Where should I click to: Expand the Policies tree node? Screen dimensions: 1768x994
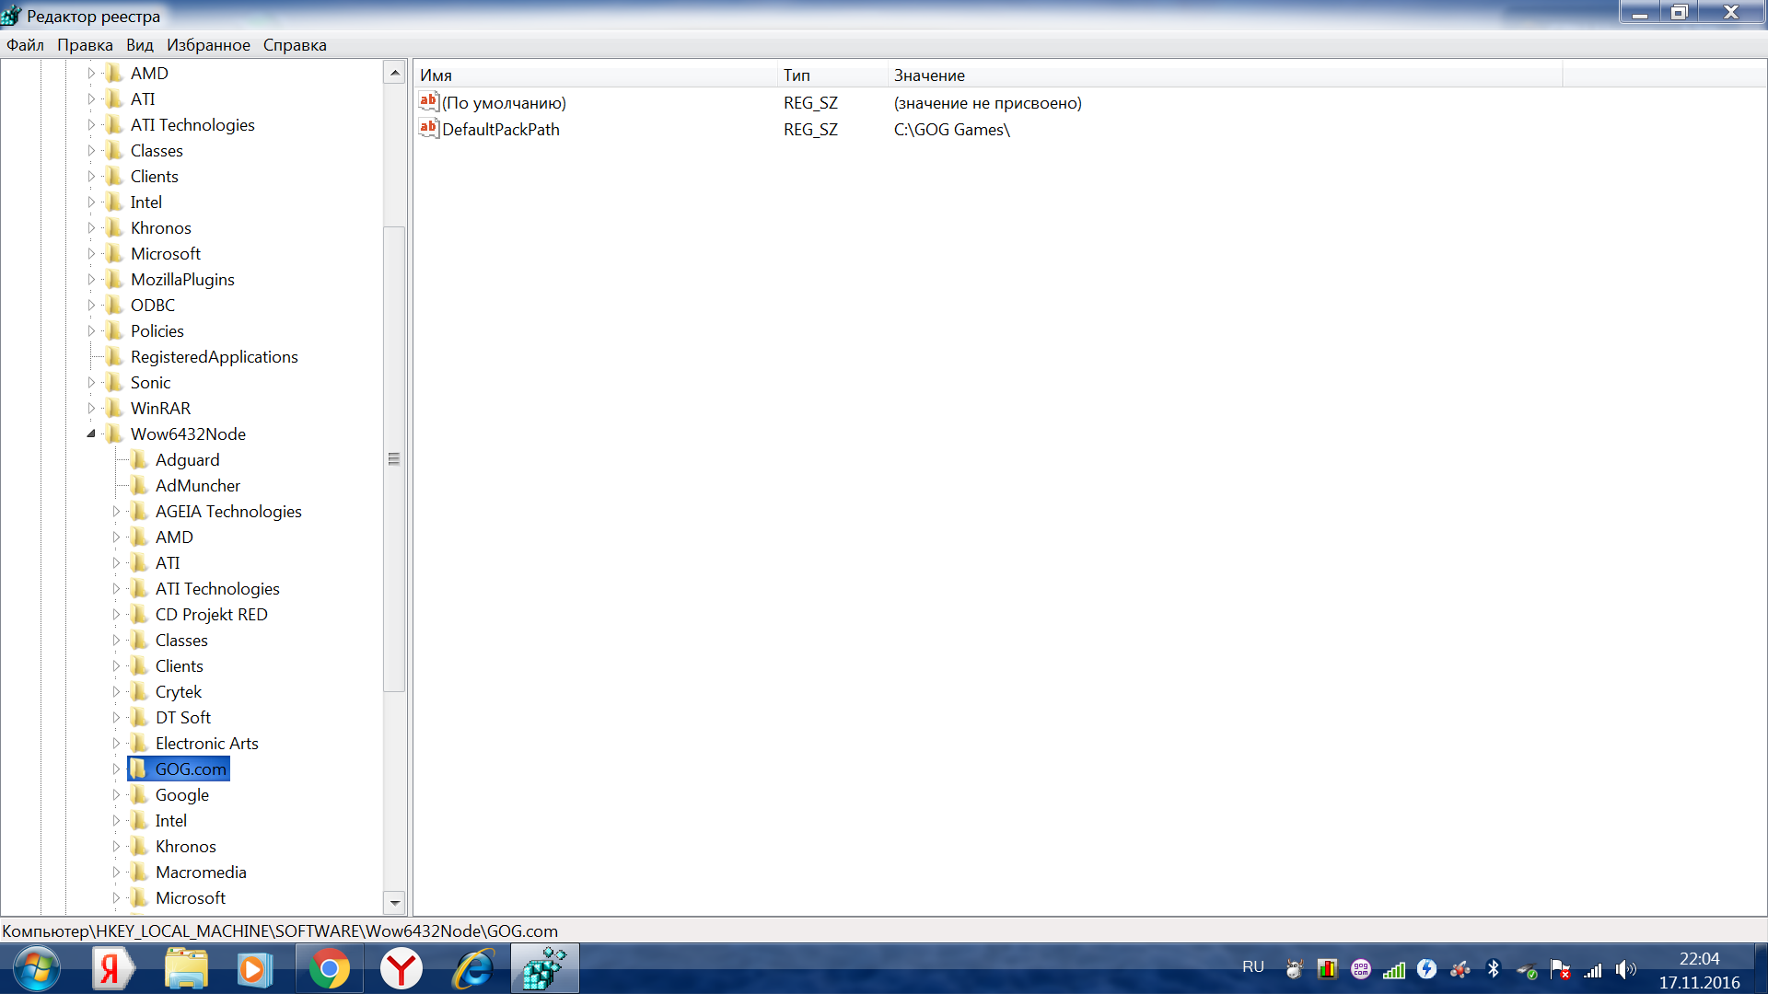(91, 330)
